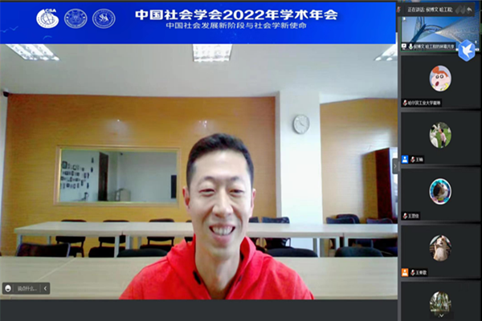Select the fifth participant's animal avatar tile
Screen dimensions: 482x321
(x=439, y=247)
